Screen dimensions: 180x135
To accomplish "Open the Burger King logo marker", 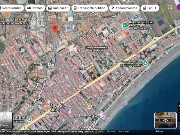I will click(47, 108).
